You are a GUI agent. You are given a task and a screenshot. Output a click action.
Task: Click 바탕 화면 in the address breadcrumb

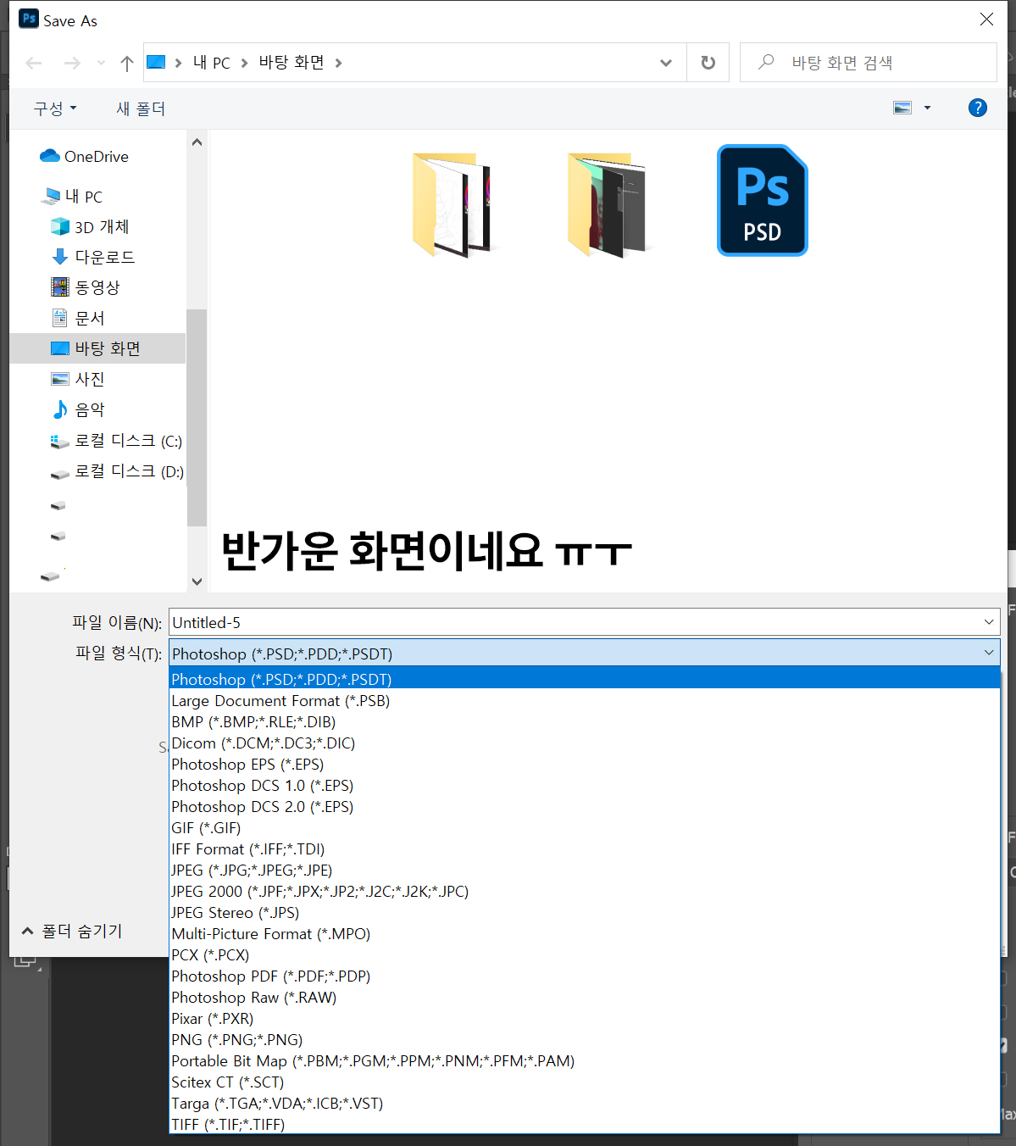[x=291, y=63]
